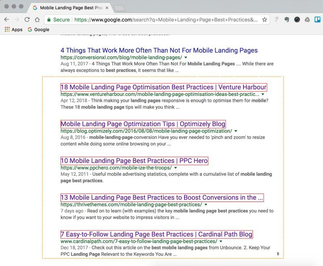Visit the PPC Hero best practices article
This screenshot has height=266, width=323.
[134, 160]
